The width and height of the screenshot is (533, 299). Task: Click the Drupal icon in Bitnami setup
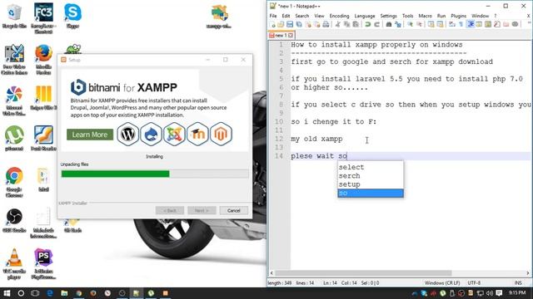click(x=151, y=135)
